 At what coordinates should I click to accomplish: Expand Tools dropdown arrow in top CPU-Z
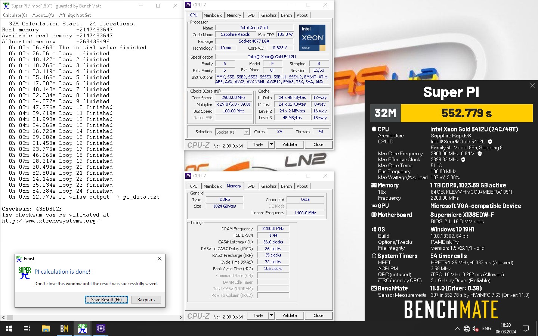271,144
